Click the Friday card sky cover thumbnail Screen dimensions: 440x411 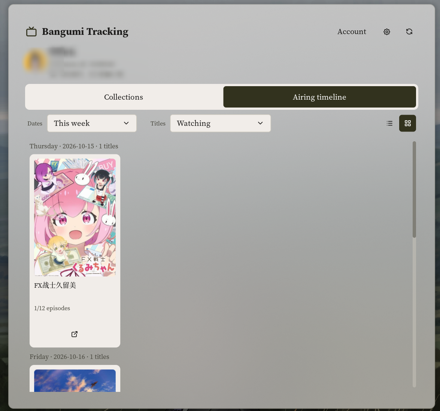(x=75, y=381)
